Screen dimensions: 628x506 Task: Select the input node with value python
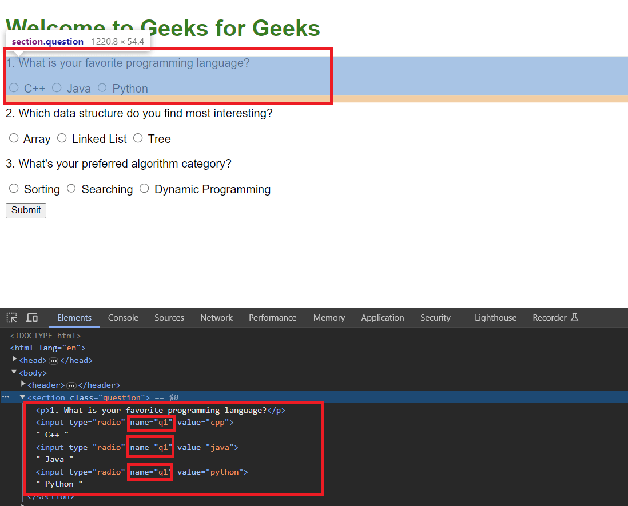142,472
